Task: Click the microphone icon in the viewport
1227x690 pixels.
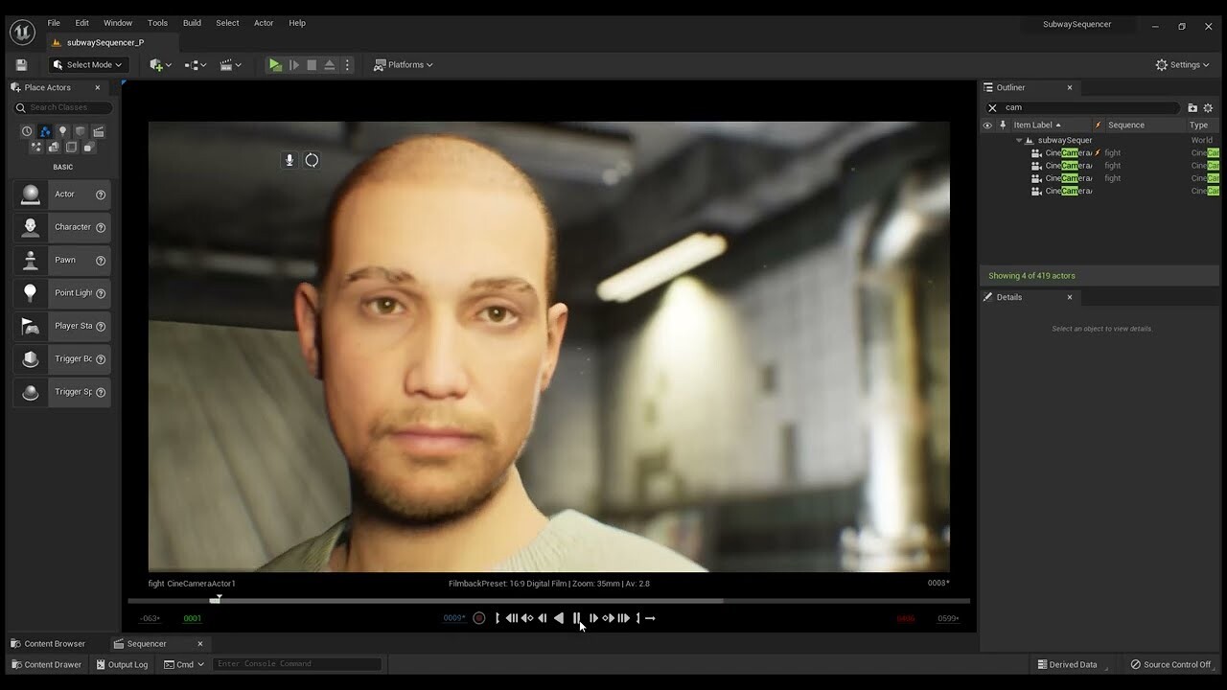Action: coord(289,160)
